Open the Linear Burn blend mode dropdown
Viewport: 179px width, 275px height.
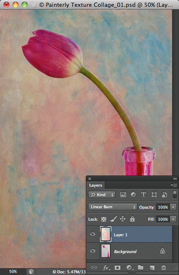tap(112, 207)
